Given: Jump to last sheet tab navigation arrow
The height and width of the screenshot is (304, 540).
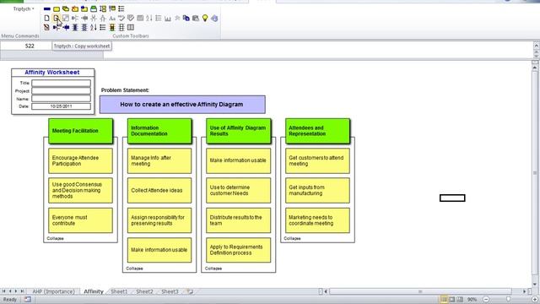Looking at the screenshot, I should pyautogui.click(x=23, y=291).
